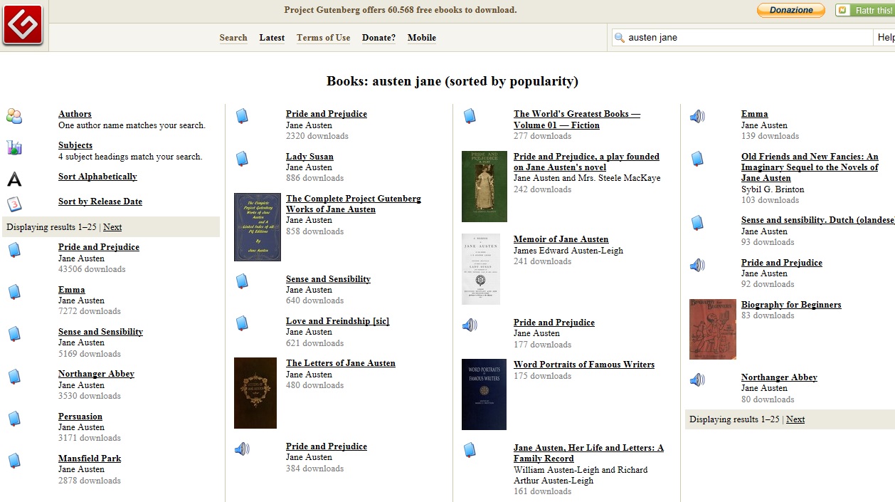Click book icon beside Persuasion
The image size is (895, 502).
(14, 419)
